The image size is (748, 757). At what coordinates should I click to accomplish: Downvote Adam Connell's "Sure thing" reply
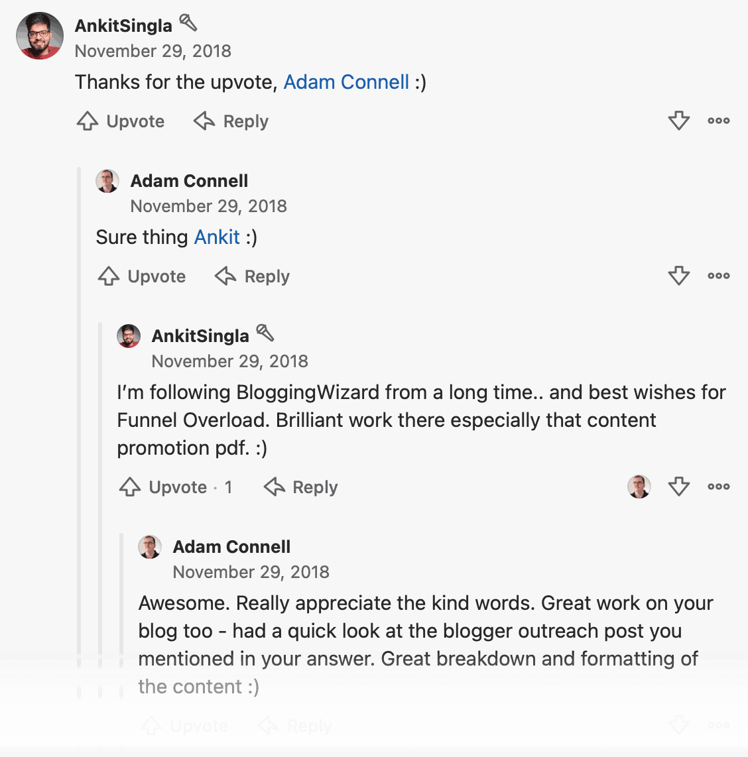(x=678, y=276)
